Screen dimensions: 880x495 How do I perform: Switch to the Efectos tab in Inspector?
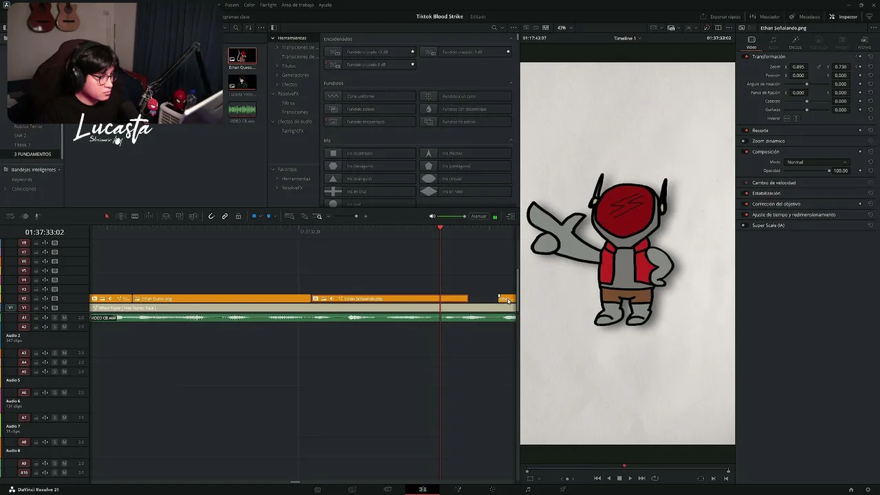(795, 42)
